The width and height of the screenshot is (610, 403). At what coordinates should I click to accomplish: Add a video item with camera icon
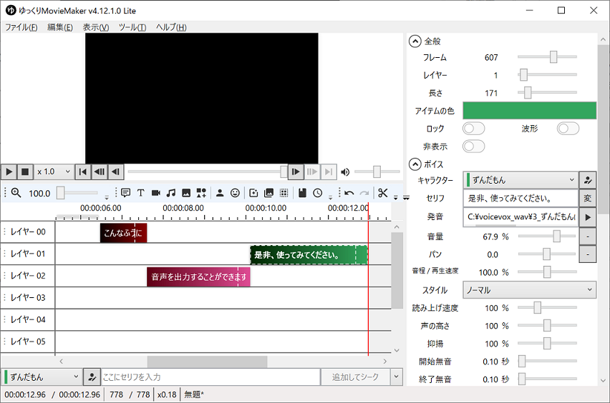pyautogui.click(x=156, y=193)
